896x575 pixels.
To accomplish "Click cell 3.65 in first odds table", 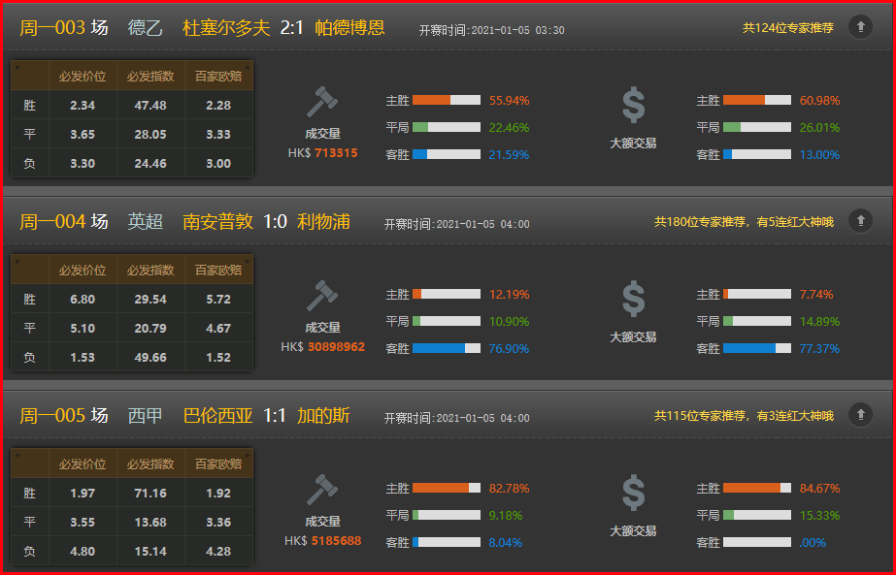I will [83, 134].
